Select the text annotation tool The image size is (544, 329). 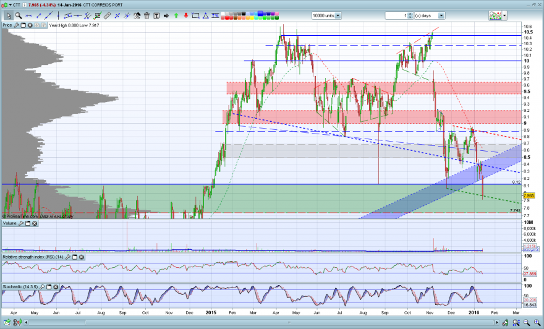(x=156, y=15)
